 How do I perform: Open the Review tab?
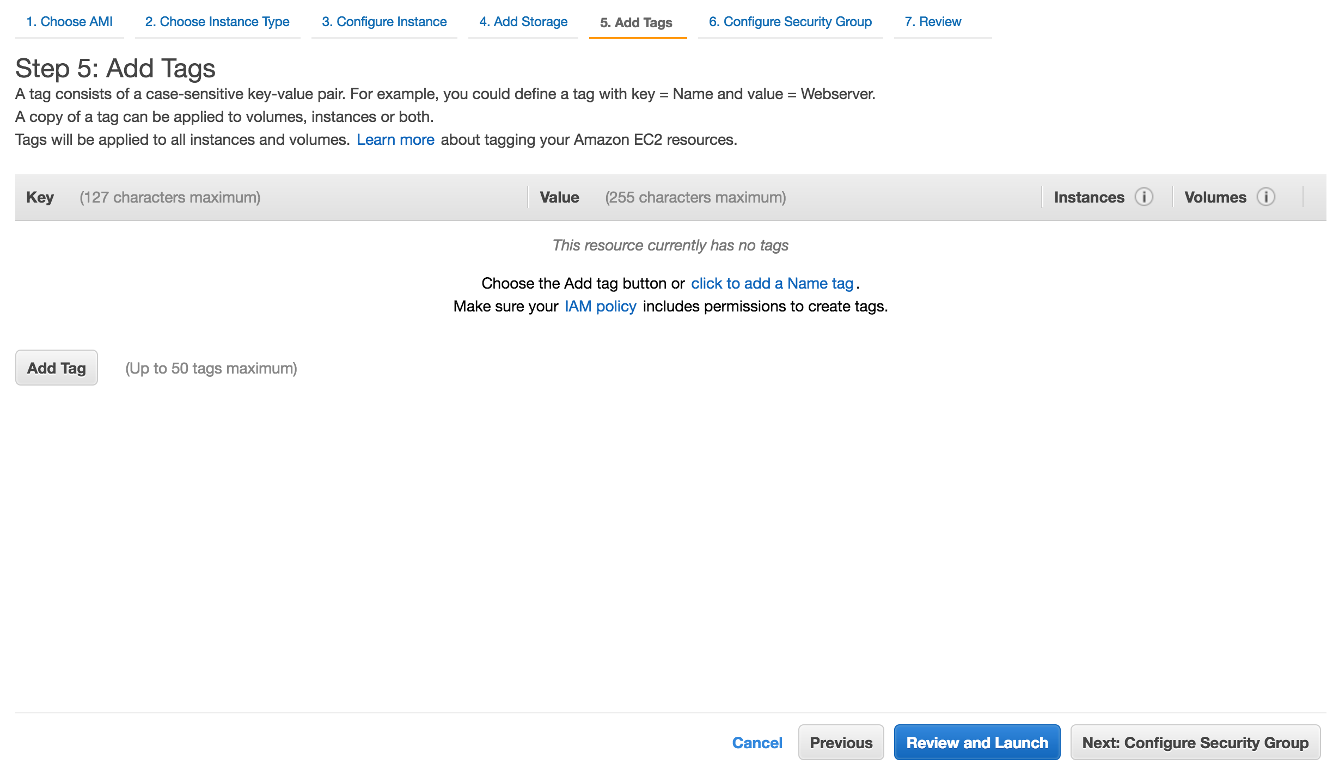tap(933, 22)
